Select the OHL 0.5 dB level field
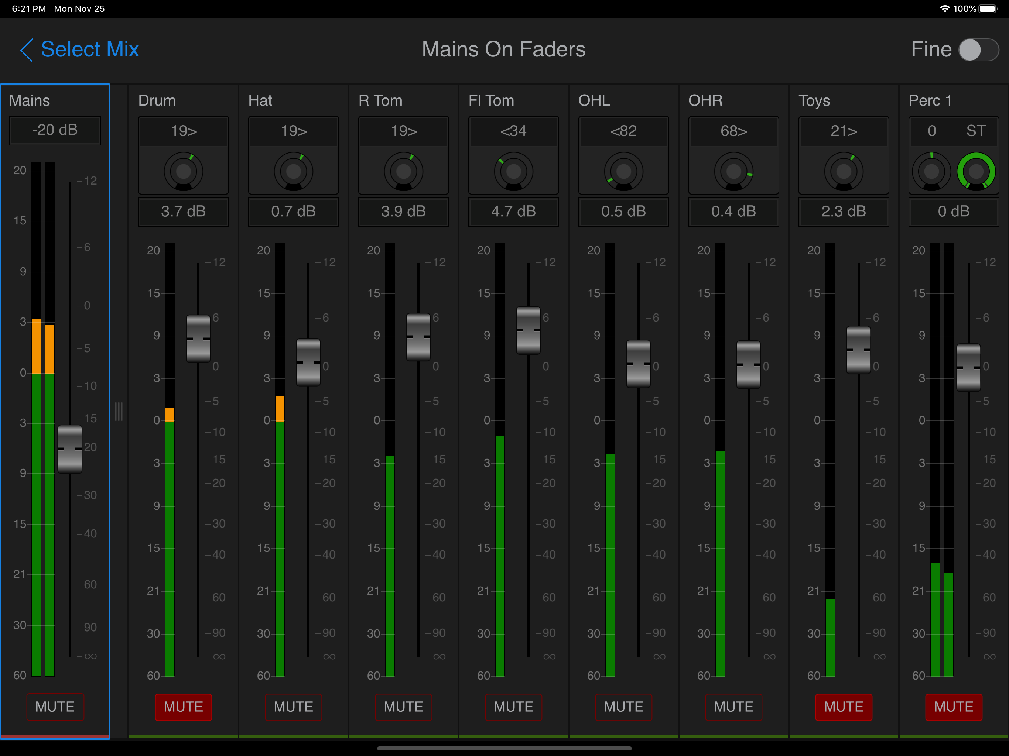 pyautogui.click(x=623, y=212)
